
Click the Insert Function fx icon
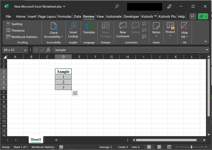pyautogui.click(x=48, y=50)
